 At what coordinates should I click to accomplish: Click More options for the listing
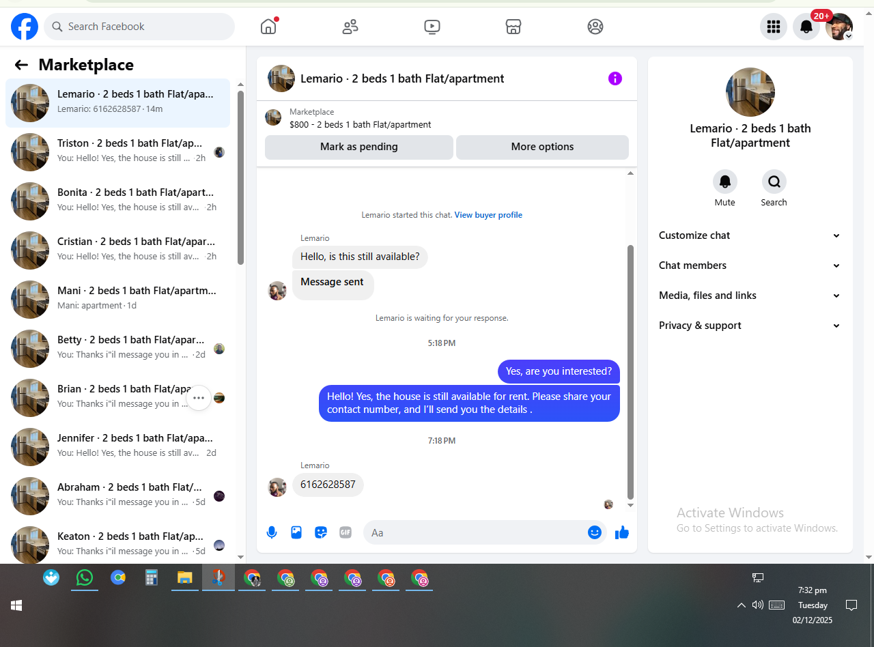click(x=542, y=147)
